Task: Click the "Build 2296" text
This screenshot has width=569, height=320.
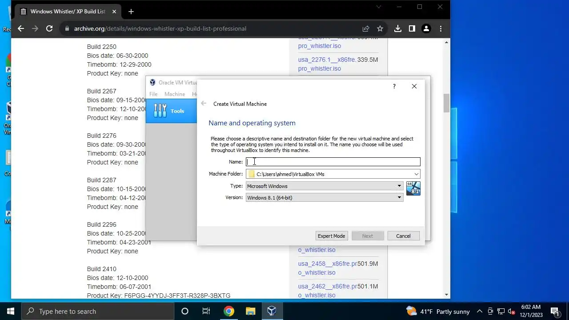Action: (x=102, y=224)
